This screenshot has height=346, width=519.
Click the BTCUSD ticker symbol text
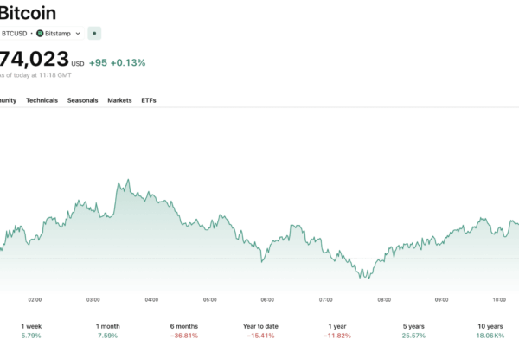[x=13, y=34]
